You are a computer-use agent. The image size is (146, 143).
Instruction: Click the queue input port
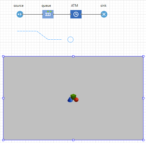42,14
